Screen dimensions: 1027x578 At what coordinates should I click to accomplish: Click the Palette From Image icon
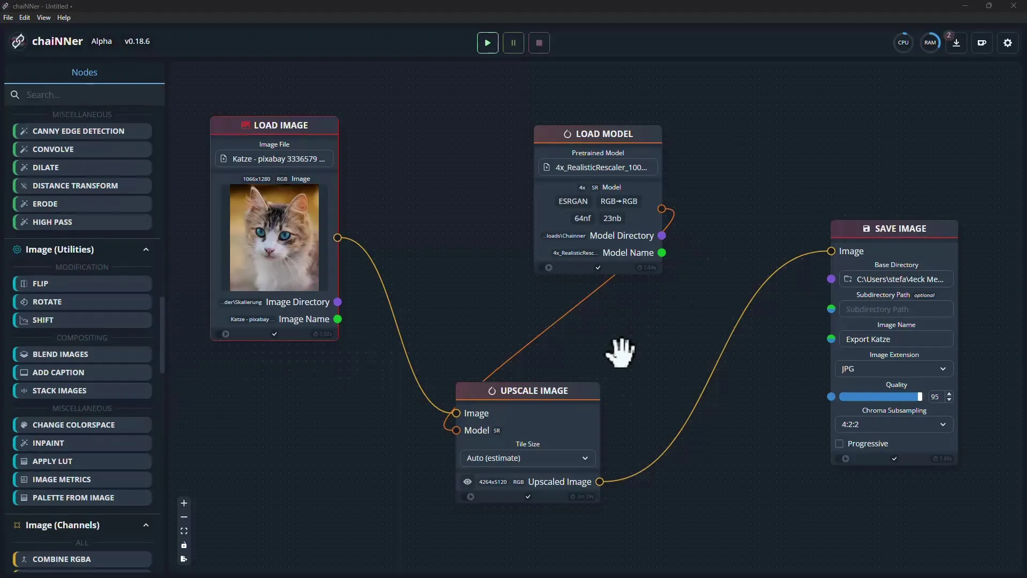point(24,498)
